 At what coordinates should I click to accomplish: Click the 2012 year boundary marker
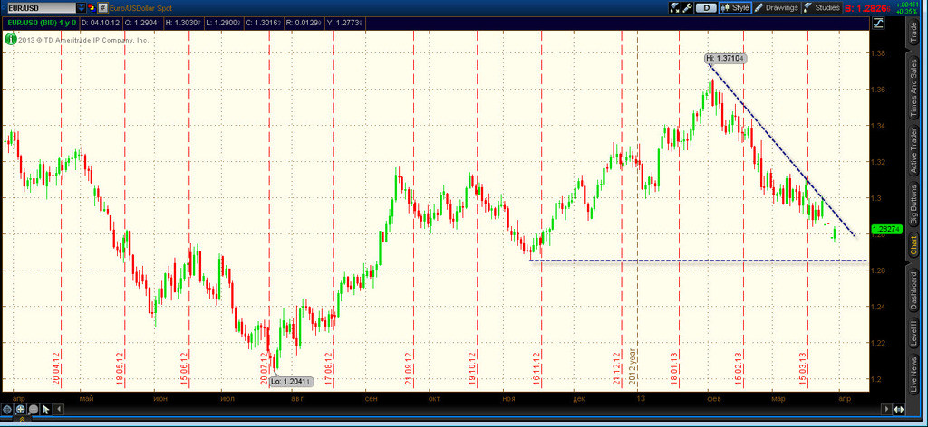tap(632, 367)
